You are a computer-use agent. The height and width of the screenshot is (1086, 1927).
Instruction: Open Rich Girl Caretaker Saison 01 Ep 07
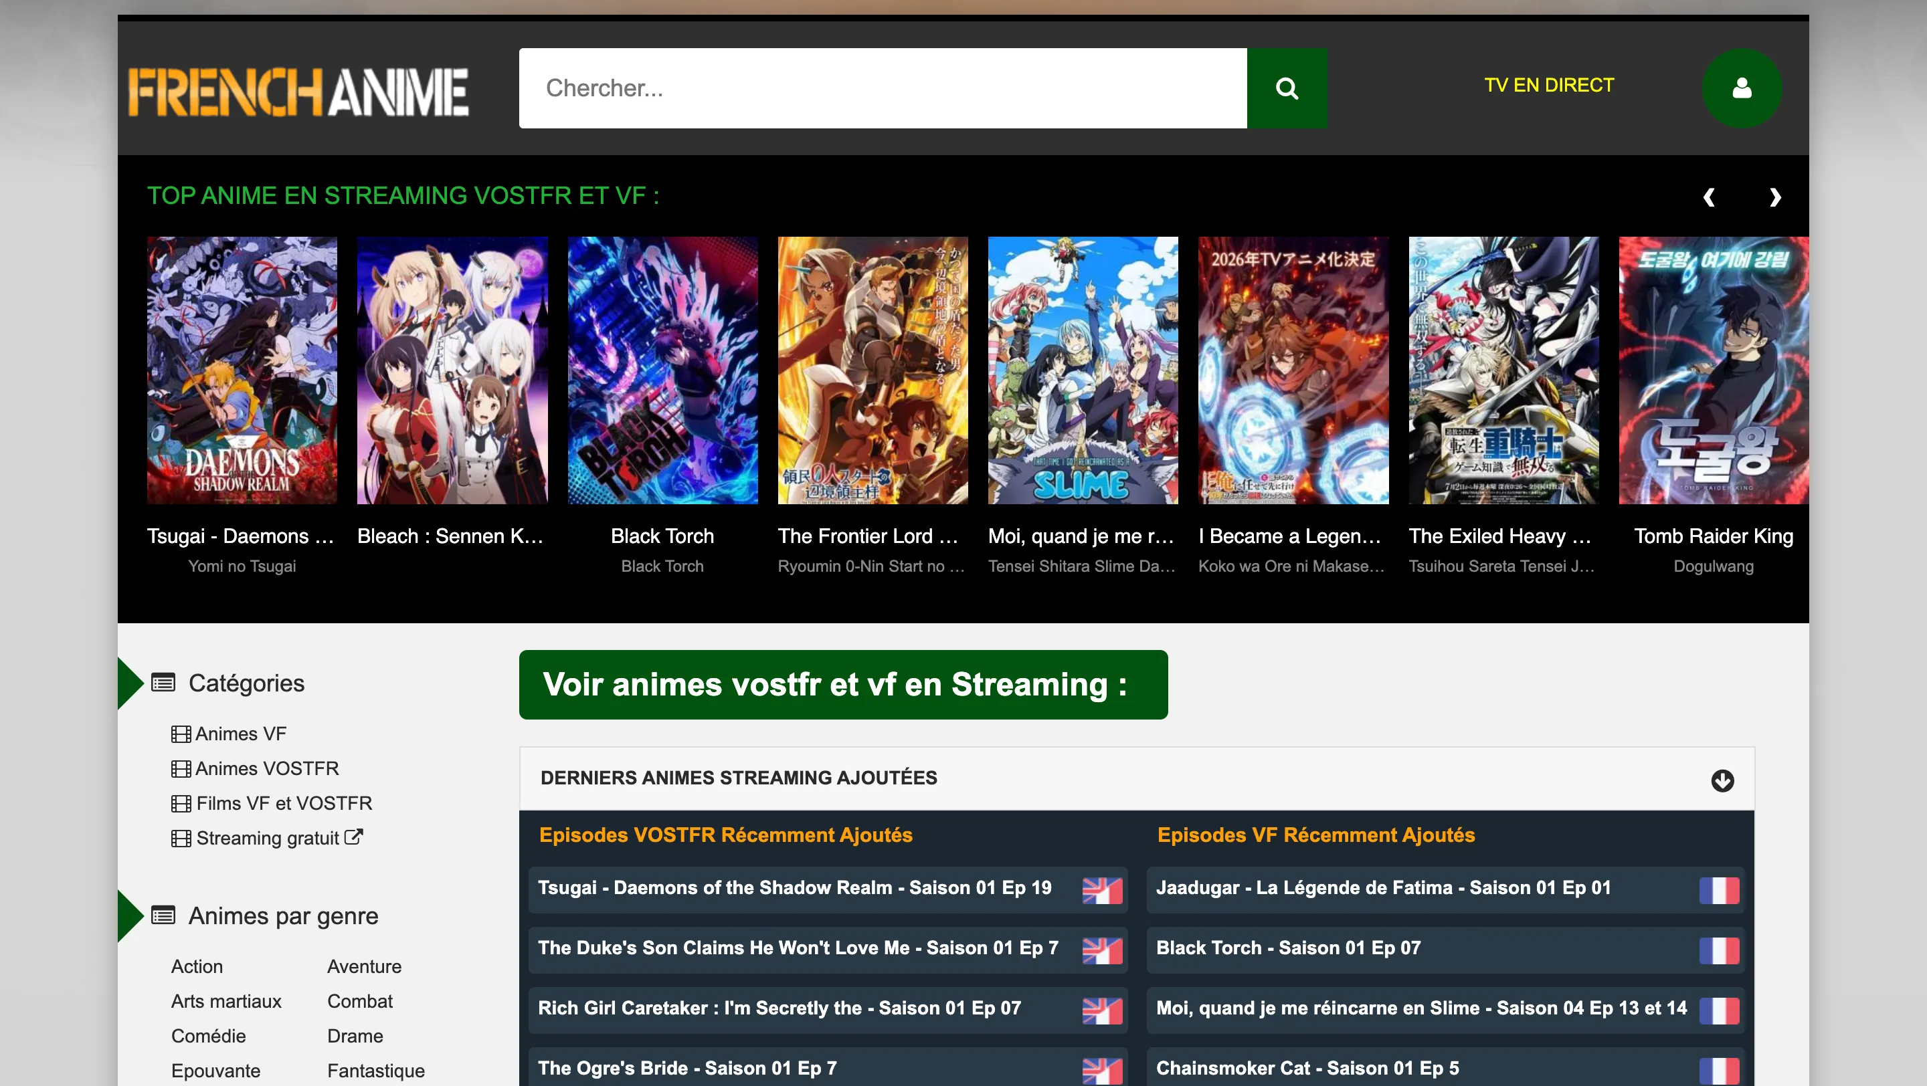point(828,1010)
